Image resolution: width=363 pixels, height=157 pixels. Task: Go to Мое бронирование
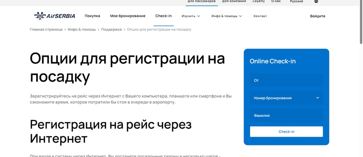click(128, 16)
